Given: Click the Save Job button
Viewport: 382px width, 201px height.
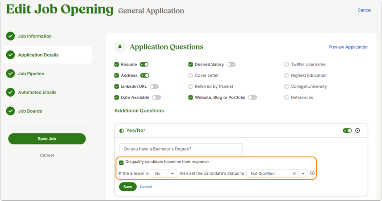Looking at the screenshot, I should click(47, 139).
